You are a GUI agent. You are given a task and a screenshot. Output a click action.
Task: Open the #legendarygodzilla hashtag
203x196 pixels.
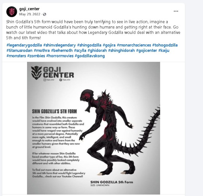click(24, 45)
